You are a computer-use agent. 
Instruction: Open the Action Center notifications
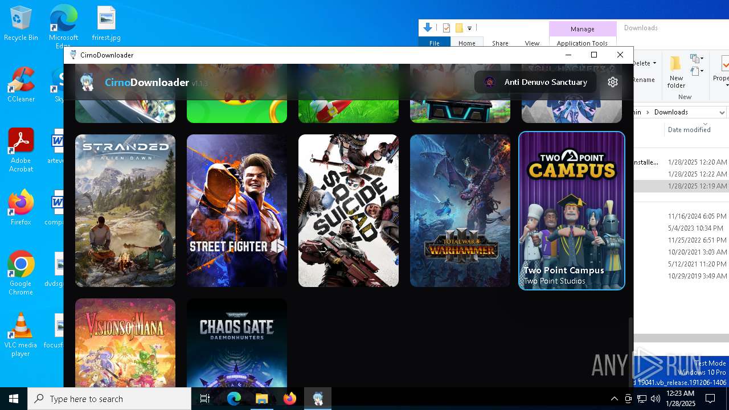point(711,399)
